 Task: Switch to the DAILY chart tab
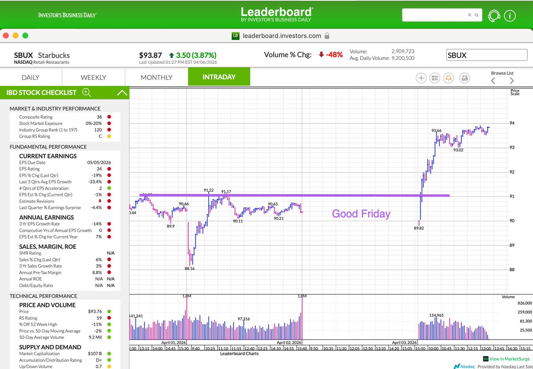point(31,77)
